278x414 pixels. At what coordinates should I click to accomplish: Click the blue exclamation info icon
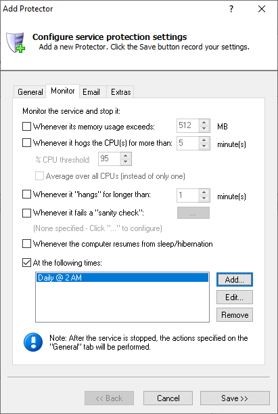[x=33, y=342]
